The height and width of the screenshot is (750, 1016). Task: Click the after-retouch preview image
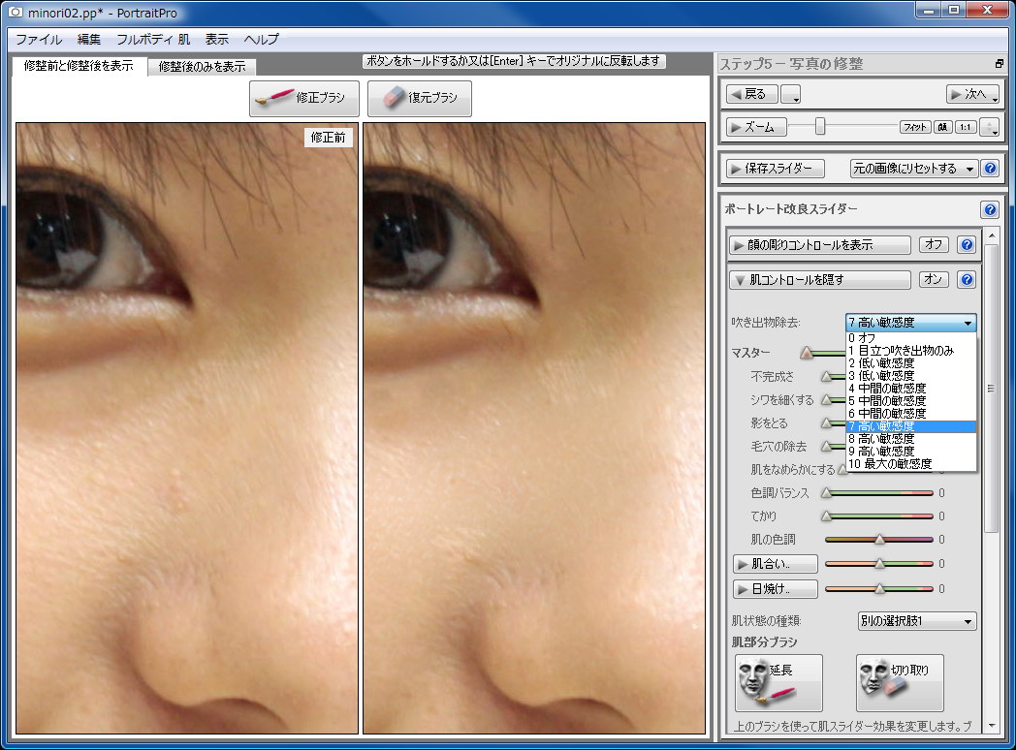coord(534,428)
